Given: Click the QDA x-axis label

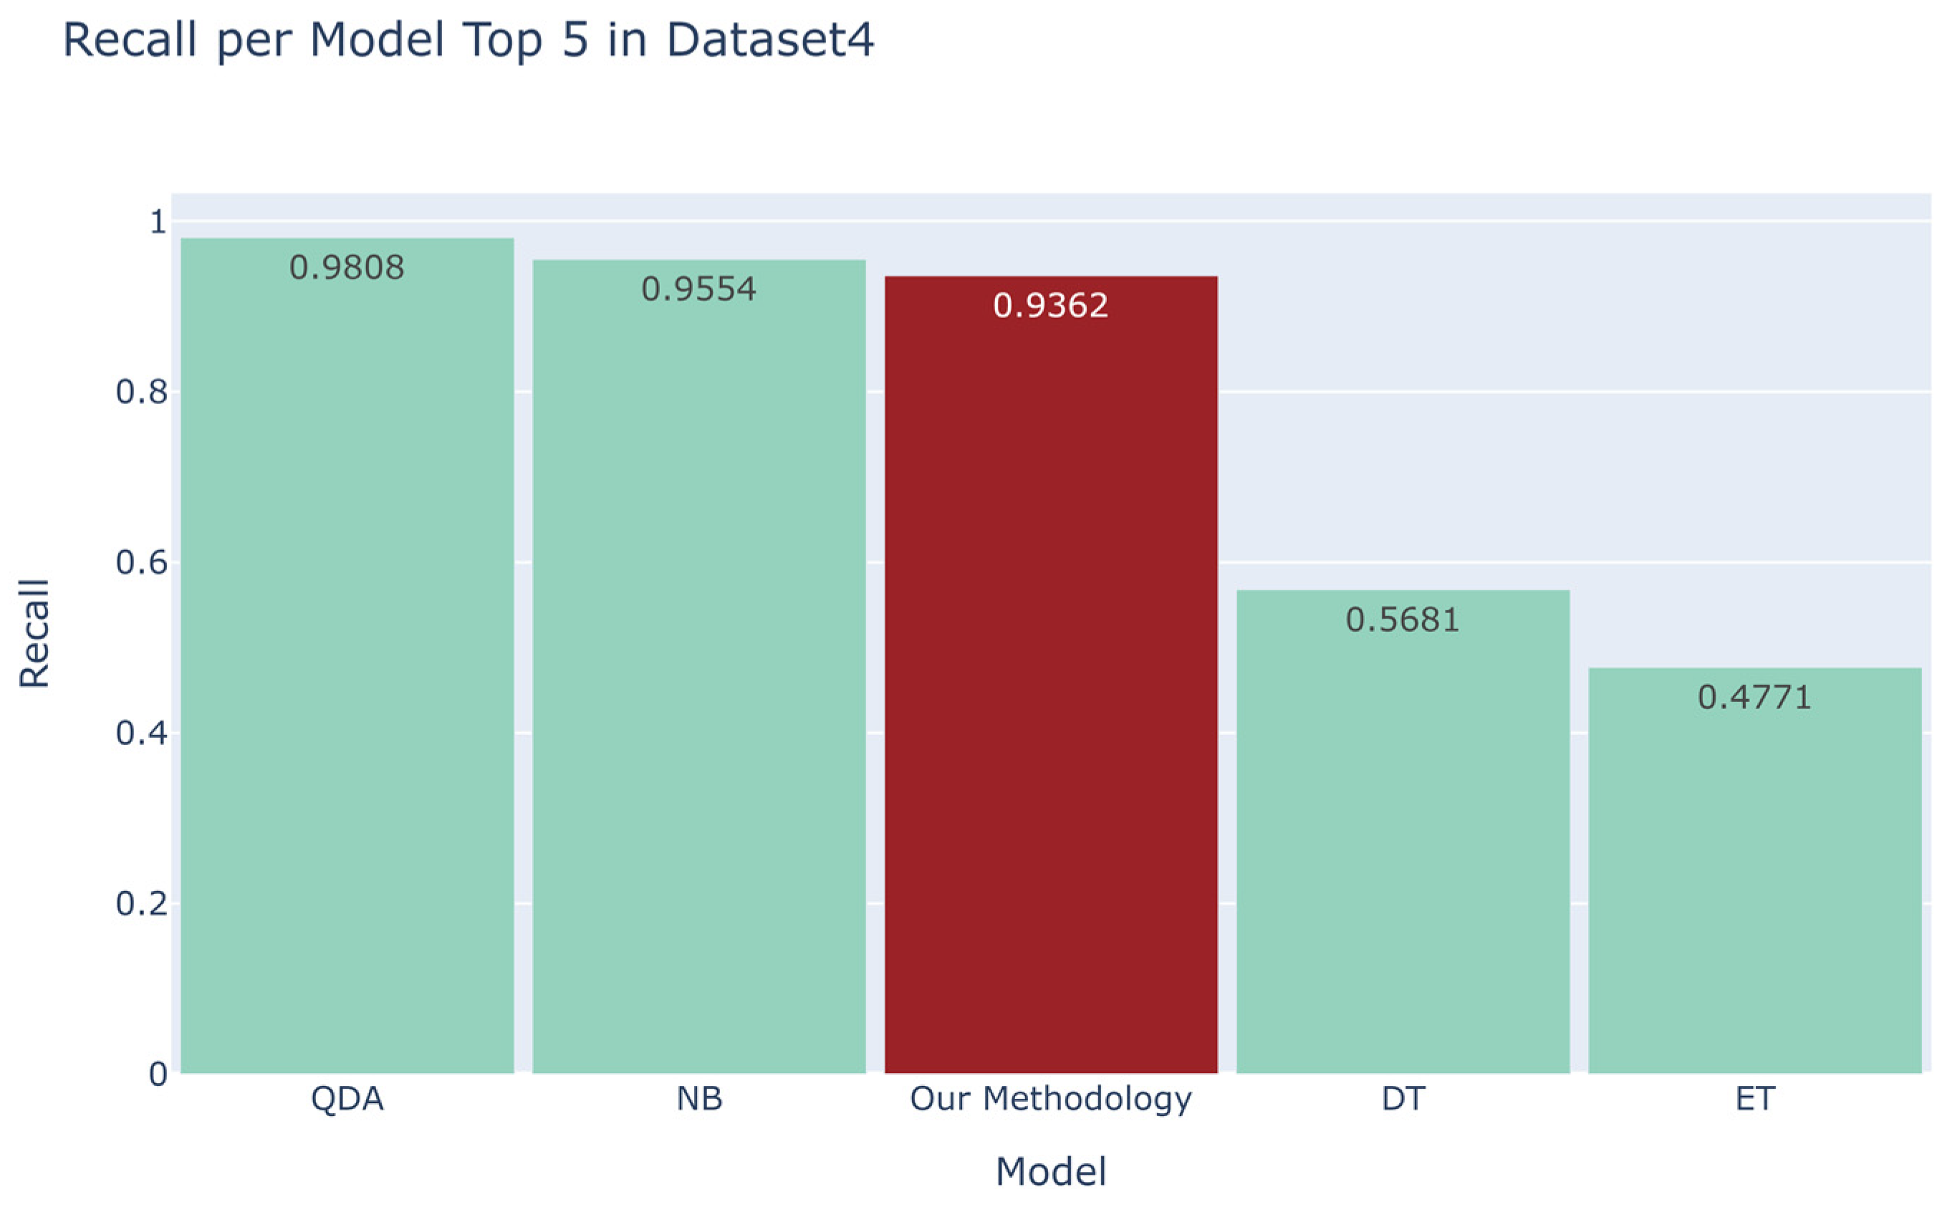Looking at the screenshot, I should click(x=347, y=1100).
